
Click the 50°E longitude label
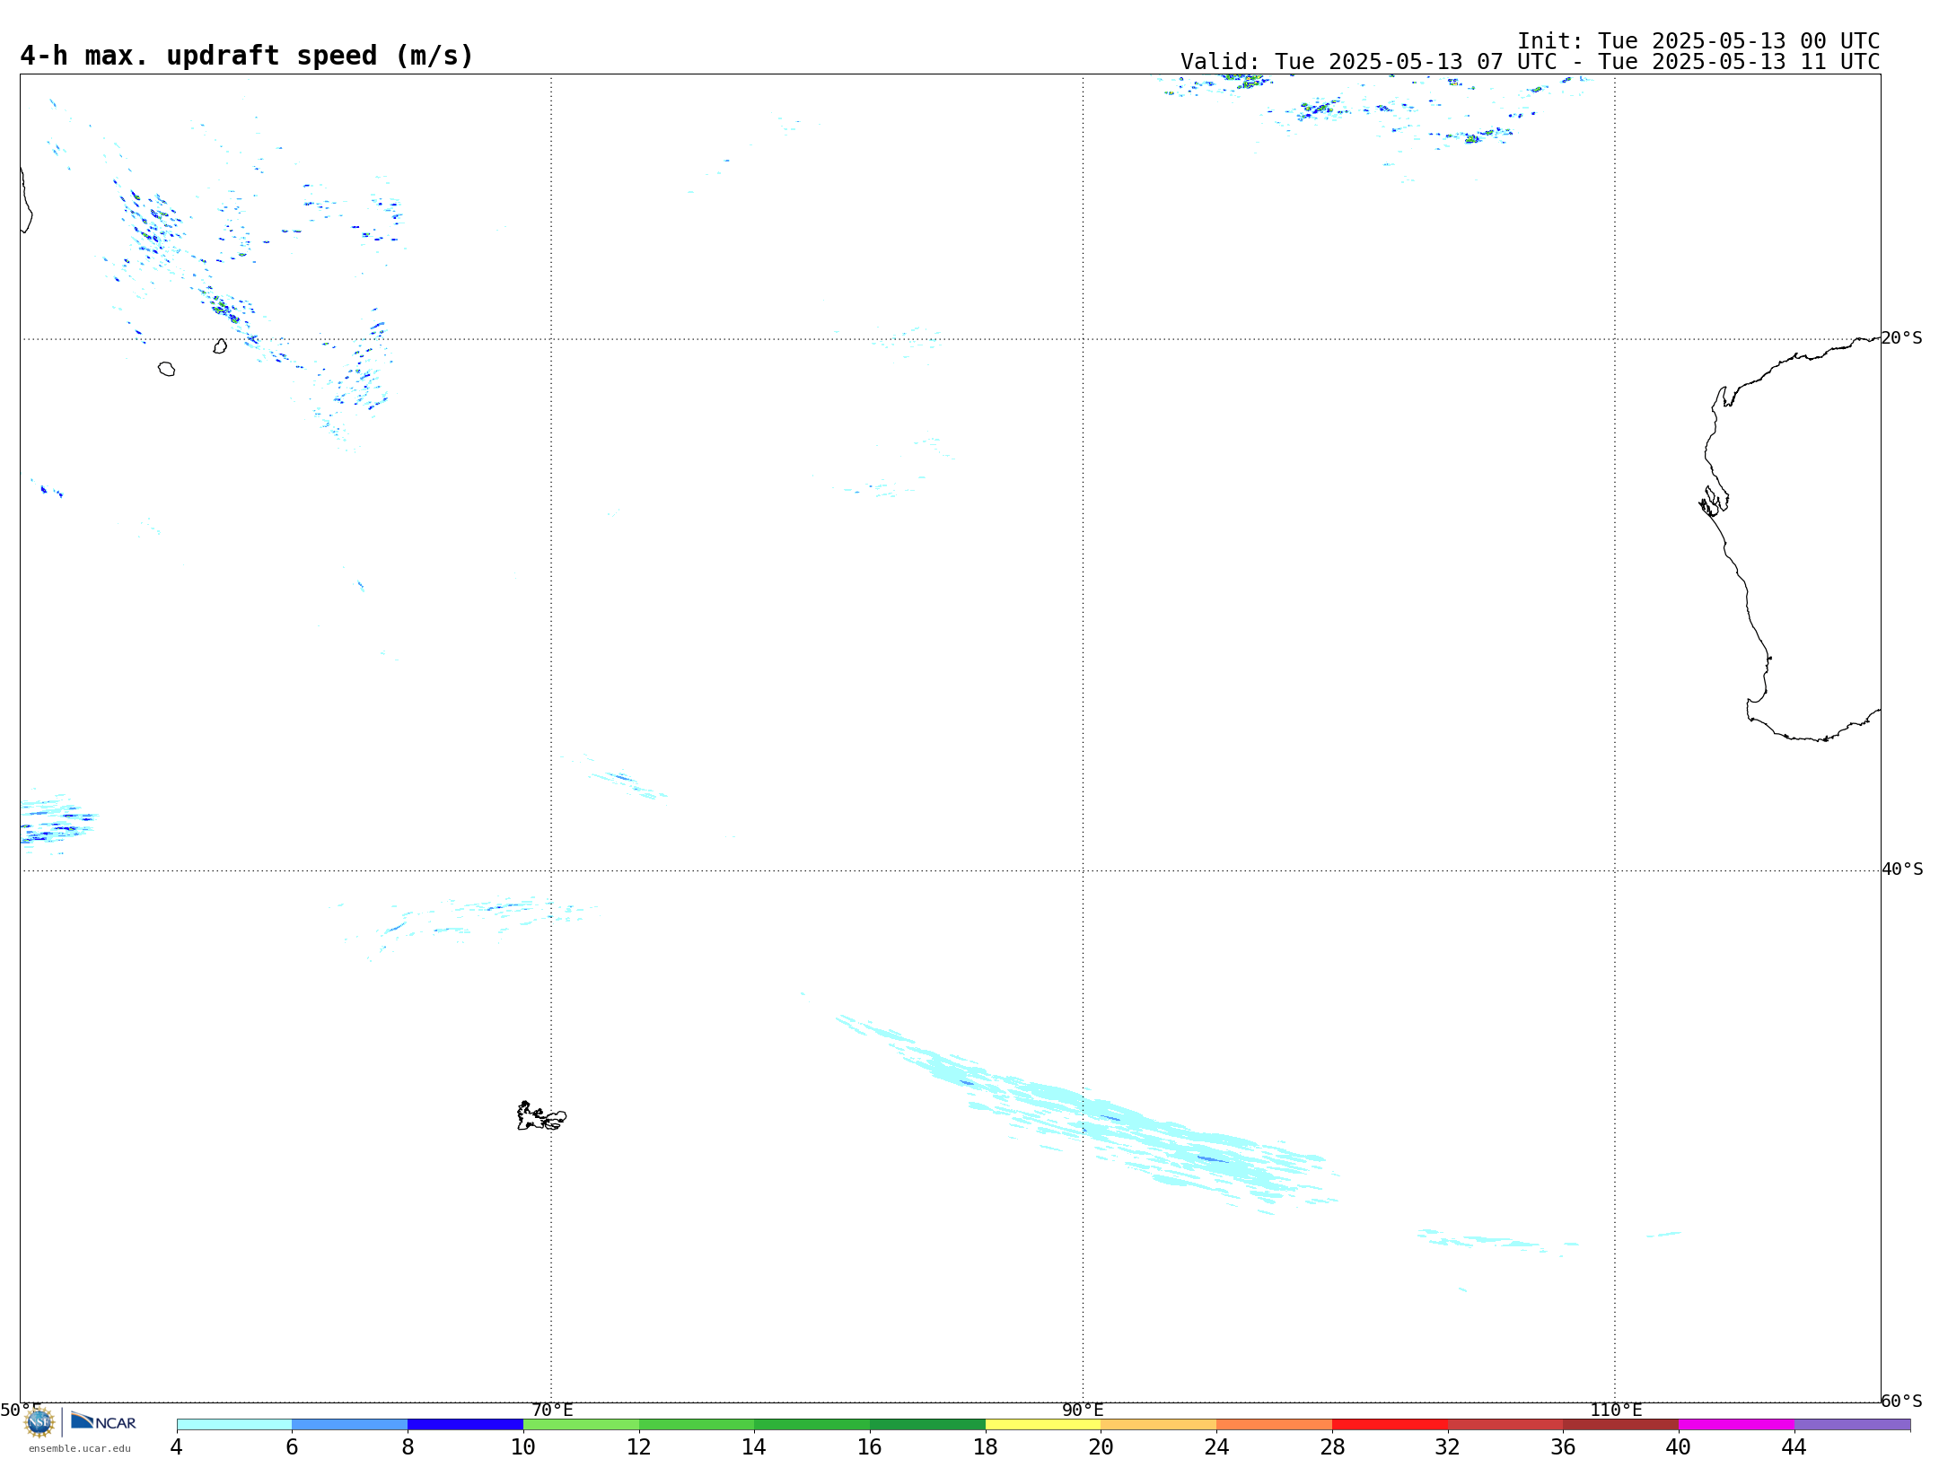coord(21,1410)
